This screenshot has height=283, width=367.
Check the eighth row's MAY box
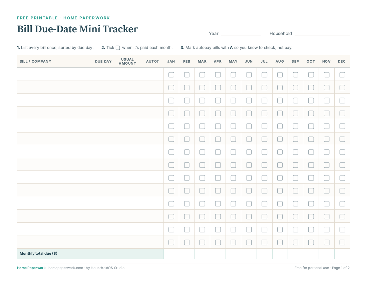(233, 165)
